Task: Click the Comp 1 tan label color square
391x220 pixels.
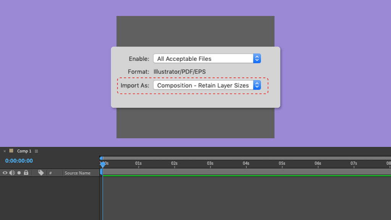Action: point(11,151)
